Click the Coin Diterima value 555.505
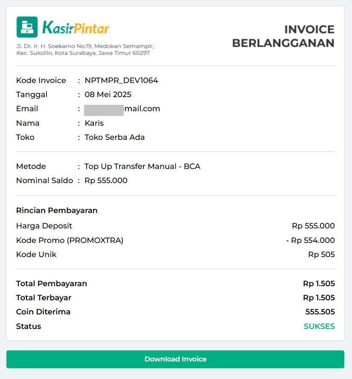Screen dimensions: 352x379 pyautogui.click(x=320, y=312)
